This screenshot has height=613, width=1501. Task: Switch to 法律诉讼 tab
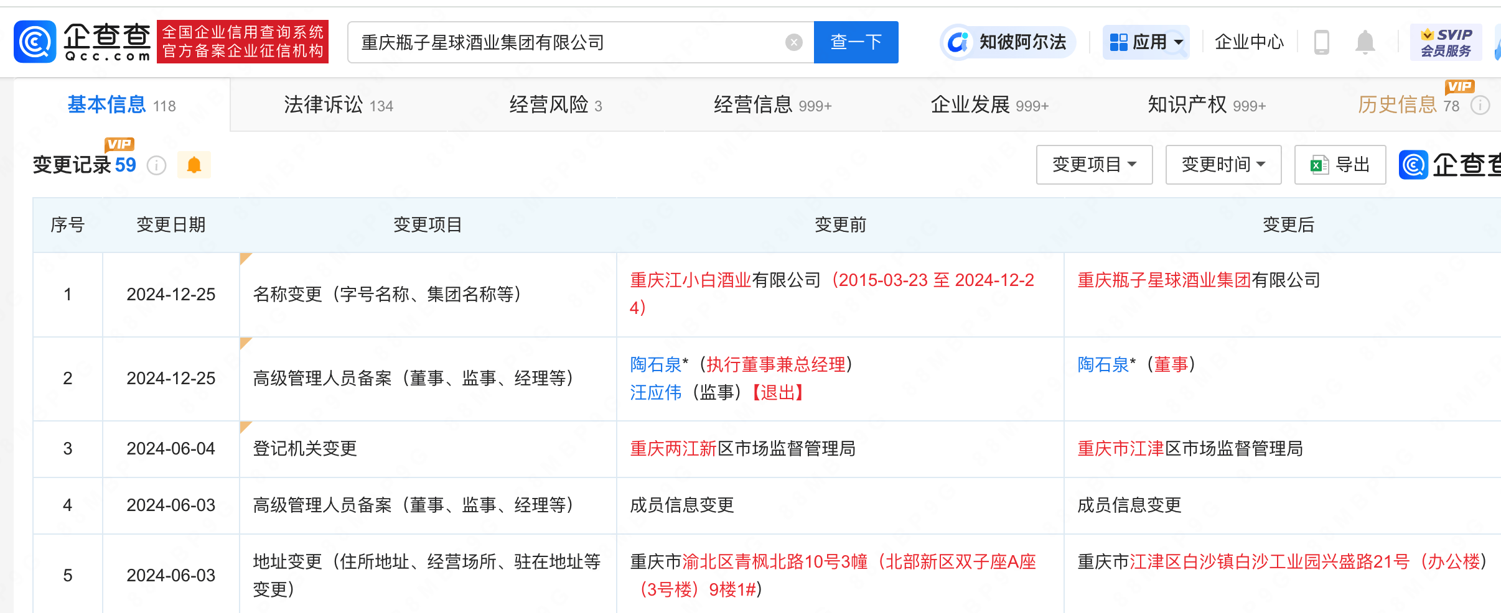click(x=339, y=105)
